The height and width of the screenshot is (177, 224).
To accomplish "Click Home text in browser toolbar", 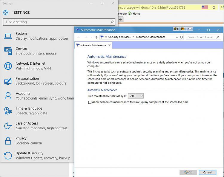I will click(136, 13).
